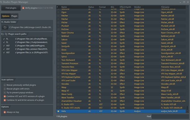The height and width of the screenshot is (120, 190).
Task: Sort the list by Bits column
Action: click(x=112, y=7)
